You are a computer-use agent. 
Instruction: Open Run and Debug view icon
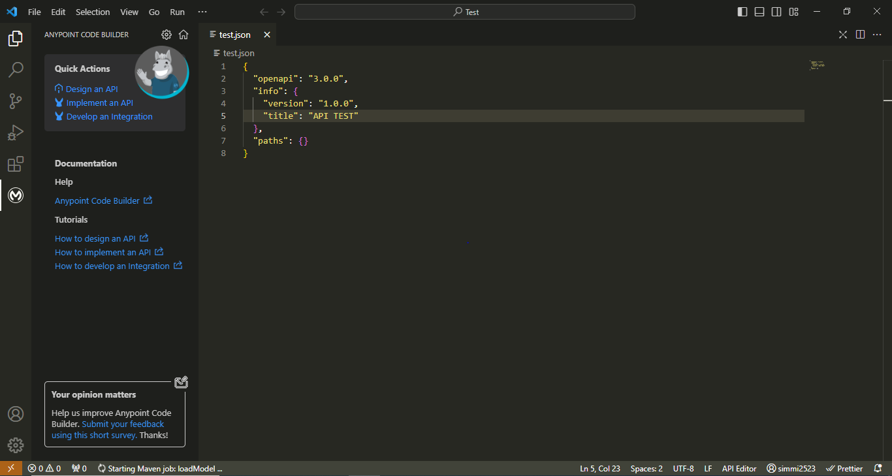point(16,133)
